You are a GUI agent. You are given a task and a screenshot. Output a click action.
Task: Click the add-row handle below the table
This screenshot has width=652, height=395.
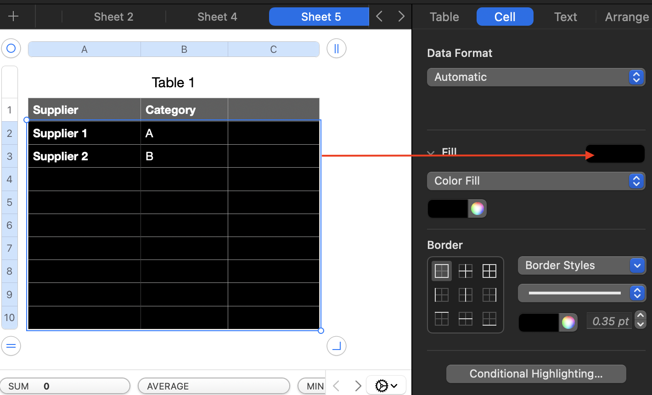[x=11, y=346]
